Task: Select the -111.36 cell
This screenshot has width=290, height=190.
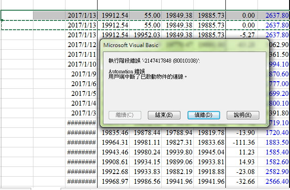Action: [241, 142]
